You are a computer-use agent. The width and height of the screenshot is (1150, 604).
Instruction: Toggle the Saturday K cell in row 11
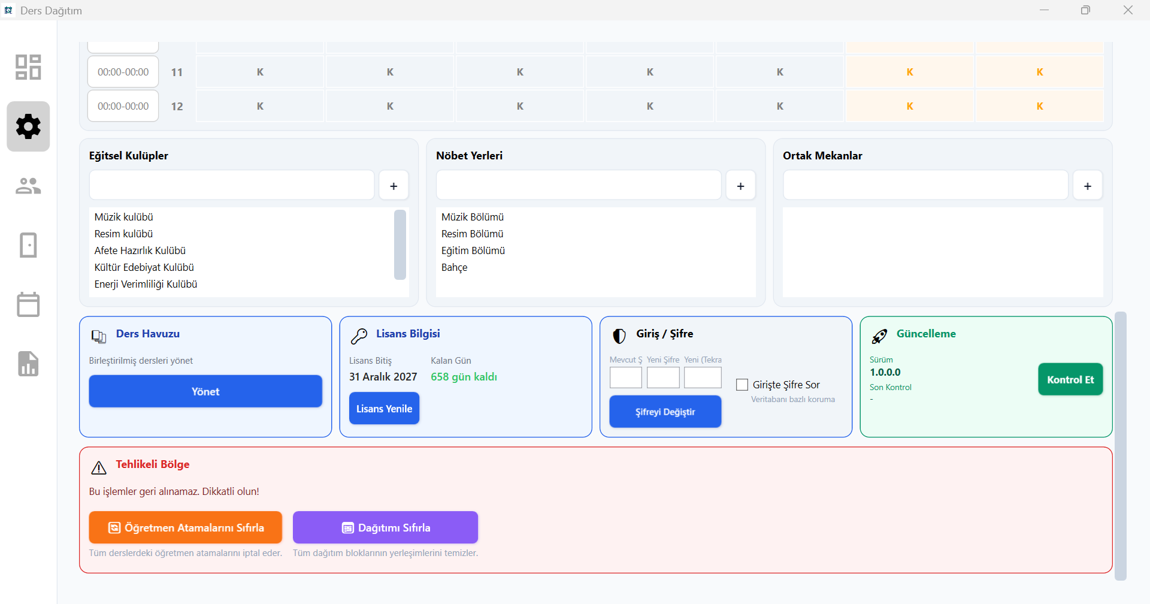tap(909, 72)
